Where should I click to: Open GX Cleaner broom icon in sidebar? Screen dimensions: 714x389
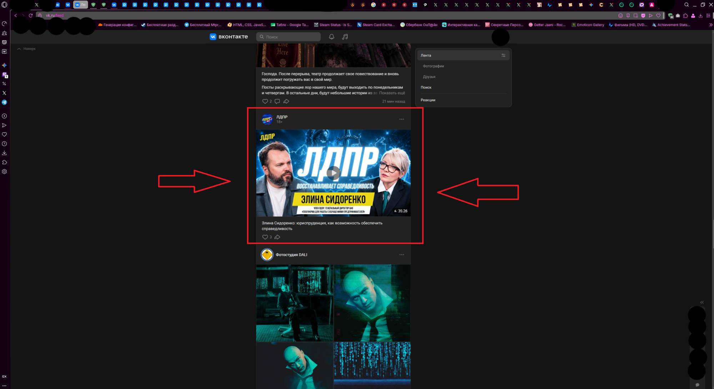click(x=4, y=33)
